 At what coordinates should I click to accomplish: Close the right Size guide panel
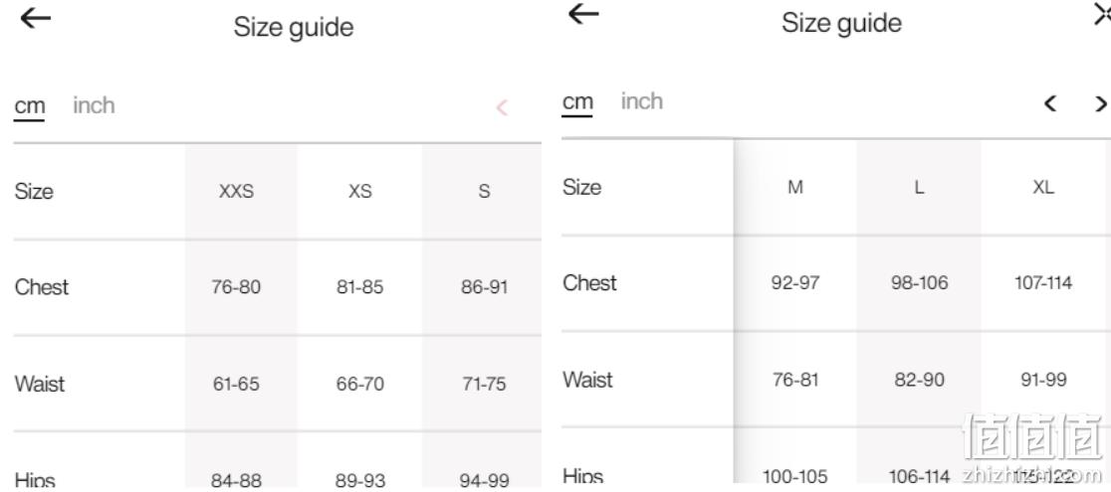tap(1103, 14)
